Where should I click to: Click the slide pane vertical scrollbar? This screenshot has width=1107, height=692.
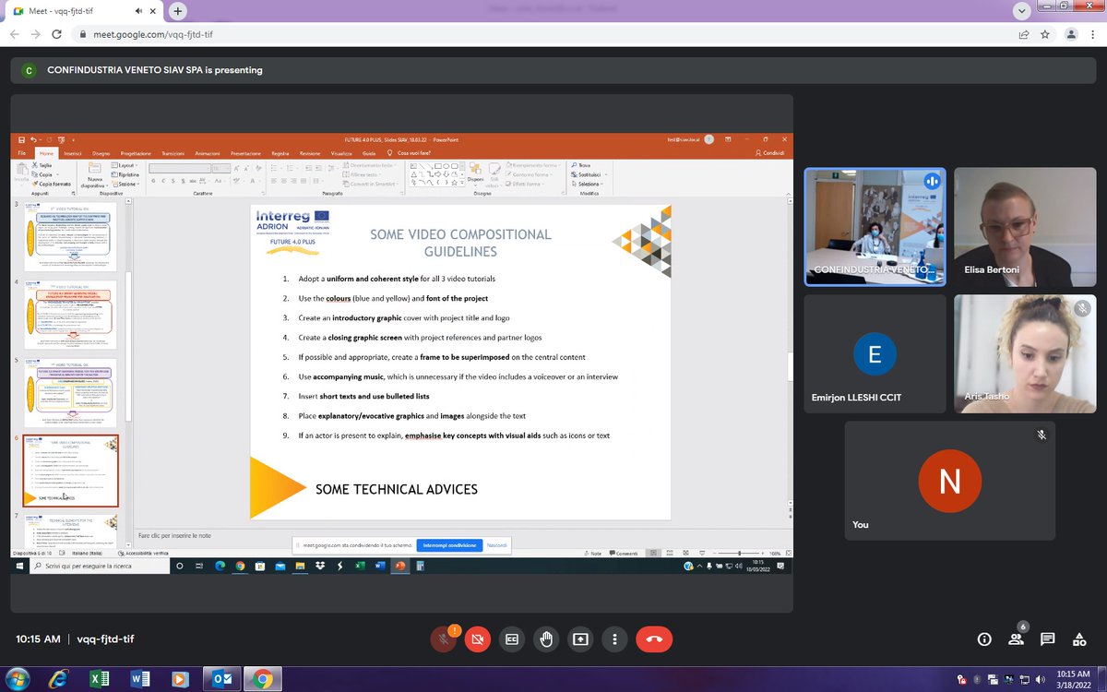(x=789, y=353)
